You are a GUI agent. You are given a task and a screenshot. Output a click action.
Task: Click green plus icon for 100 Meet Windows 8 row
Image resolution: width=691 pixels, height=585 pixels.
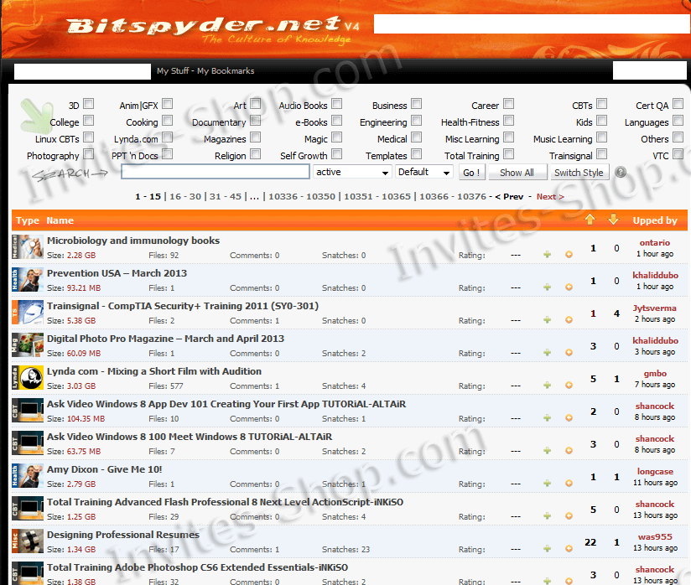(x=547, y=450)
